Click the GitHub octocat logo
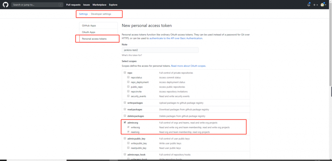Image resolution: width=332 pixels, height=161 pixels. (x=6, y=5)
